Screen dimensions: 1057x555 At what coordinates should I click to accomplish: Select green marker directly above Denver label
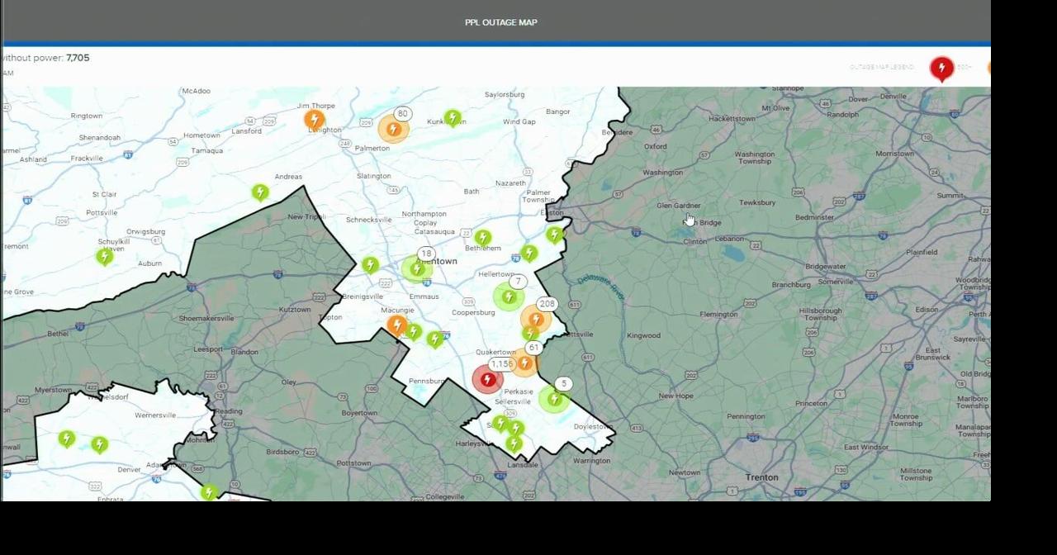[99, 445]
